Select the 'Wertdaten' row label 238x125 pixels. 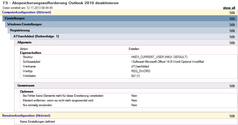click(29, 76)
